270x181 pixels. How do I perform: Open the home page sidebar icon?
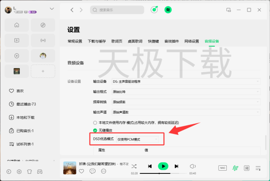[x=17, y=25]
